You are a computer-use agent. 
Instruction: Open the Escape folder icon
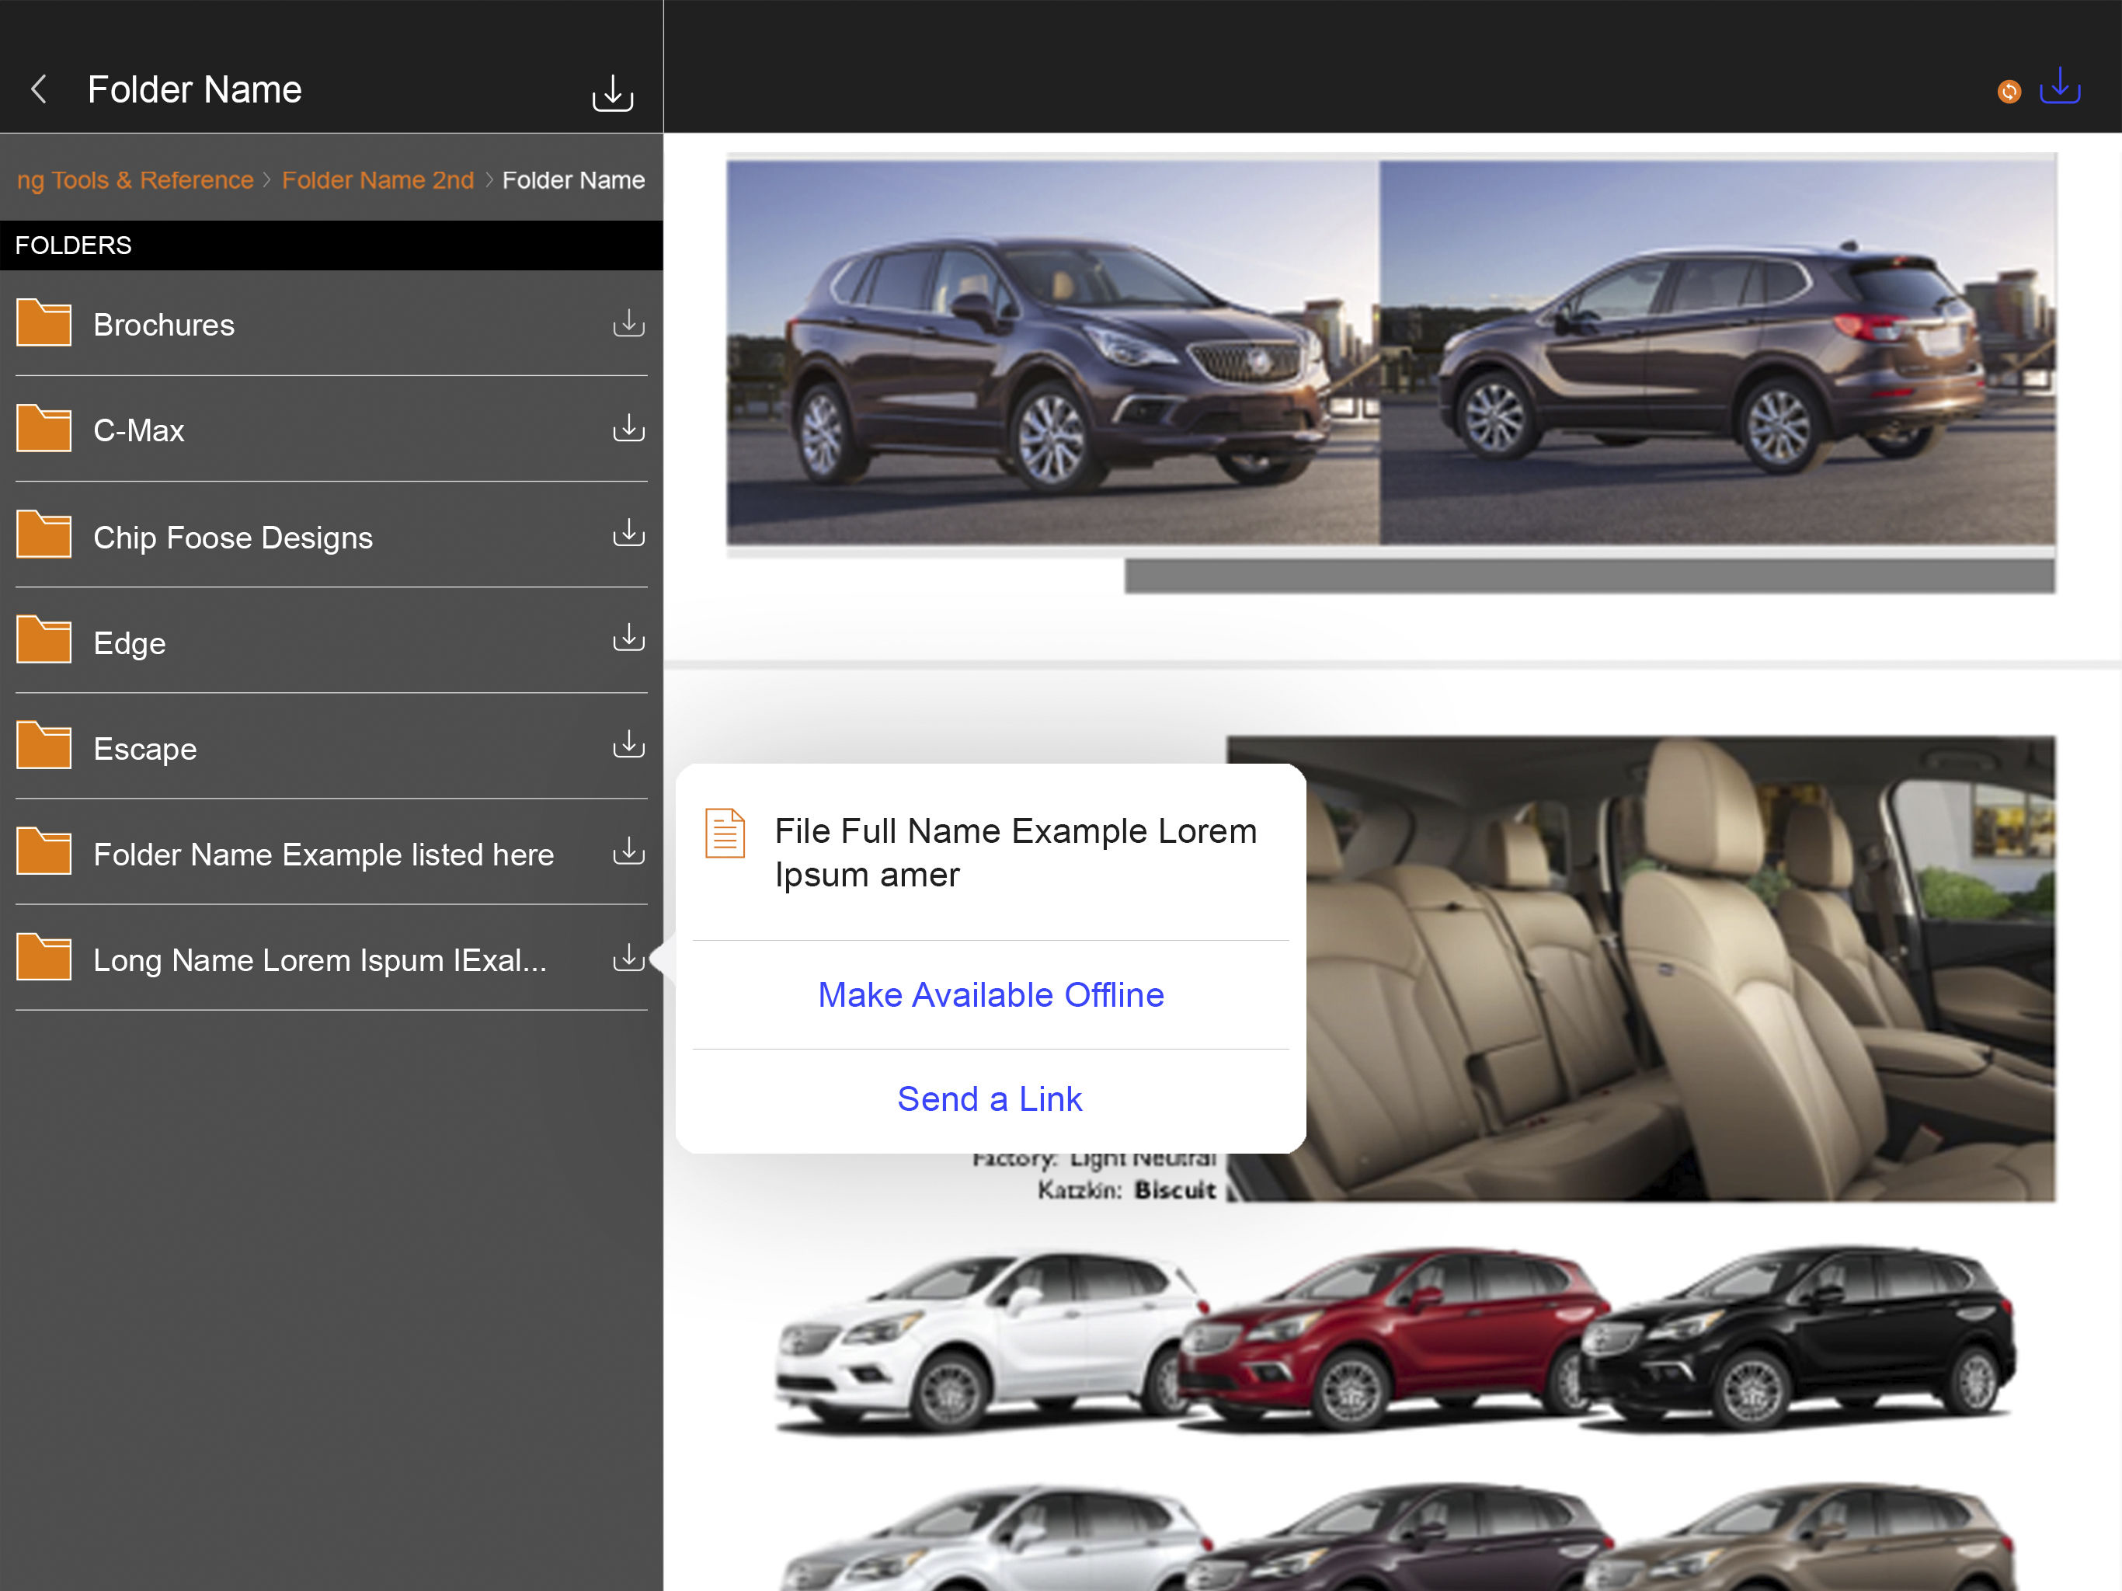point(43,745)
